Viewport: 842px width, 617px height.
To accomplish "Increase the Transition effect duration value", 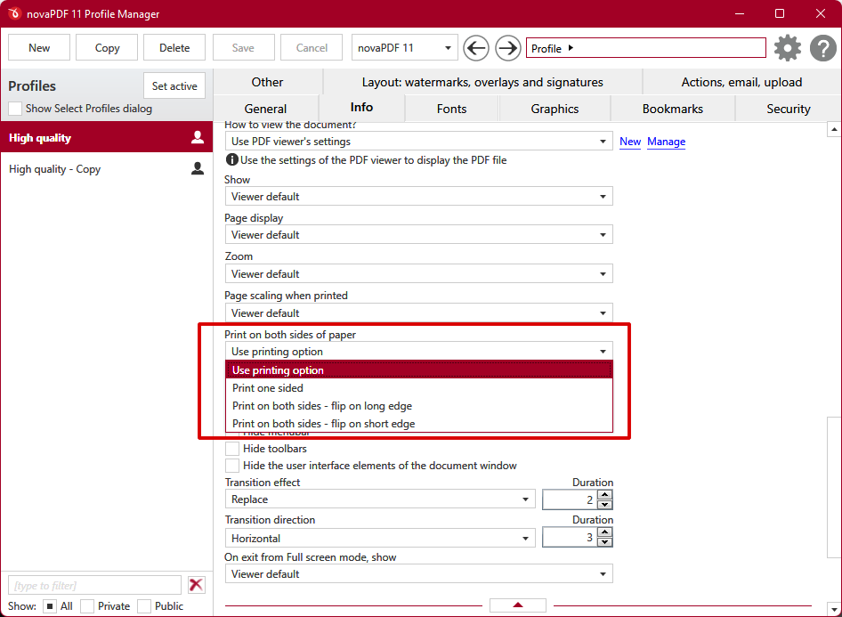I will 605,494.
